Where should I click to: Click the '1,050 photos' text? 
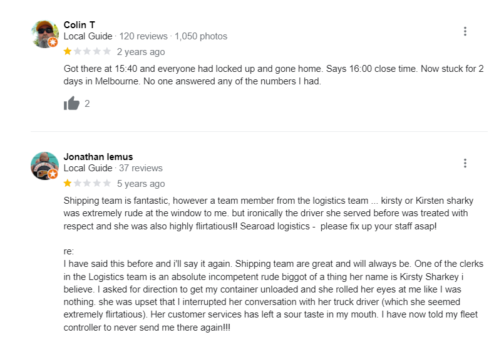point(201,36)
